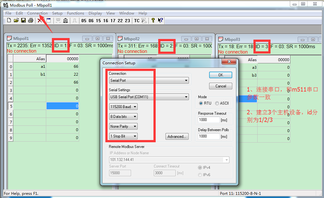Click the Response Timeout input field

click(209, 120)
